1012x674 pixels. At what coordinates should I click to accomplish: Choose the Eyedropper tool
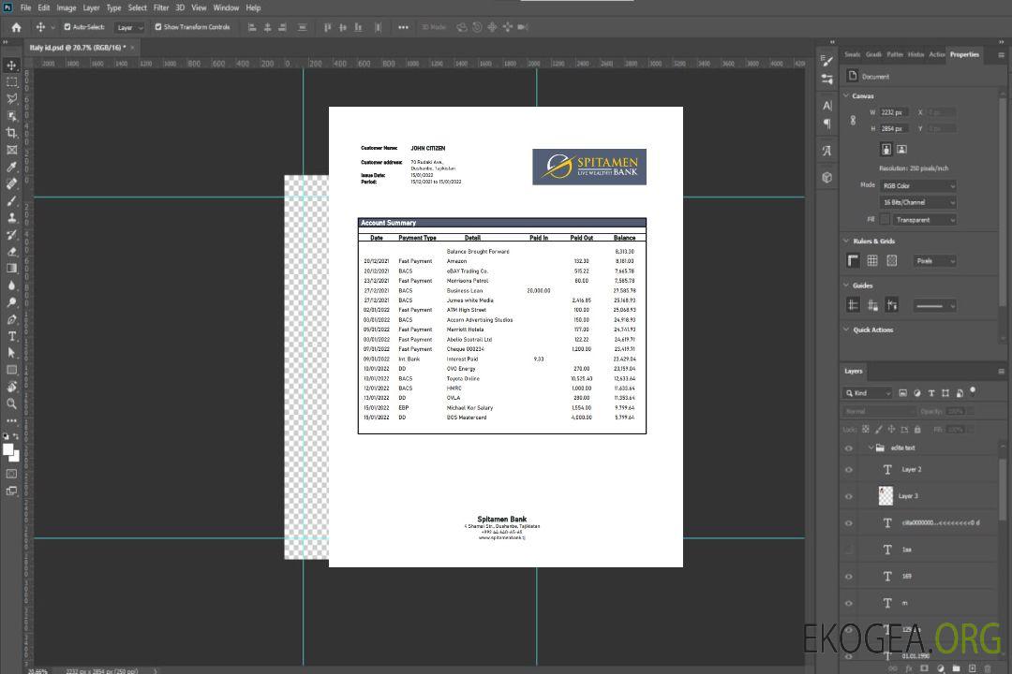[x=11, y=167]
